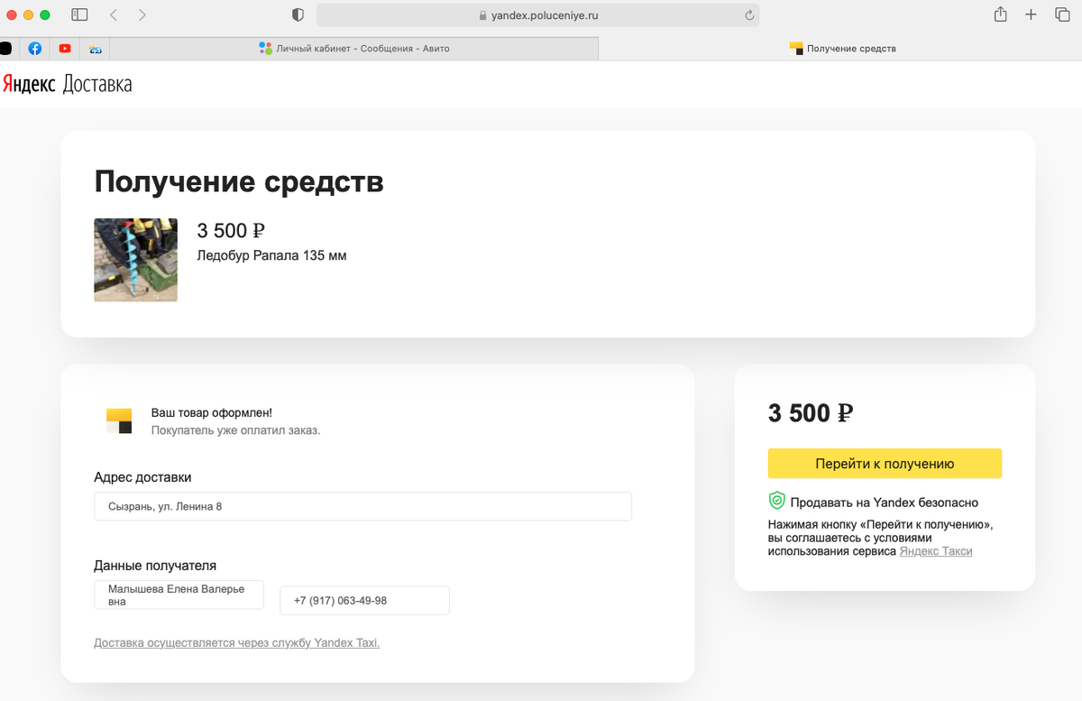Add a new tab with plus icon
1082x701 pixels.
click(1031, 14)
